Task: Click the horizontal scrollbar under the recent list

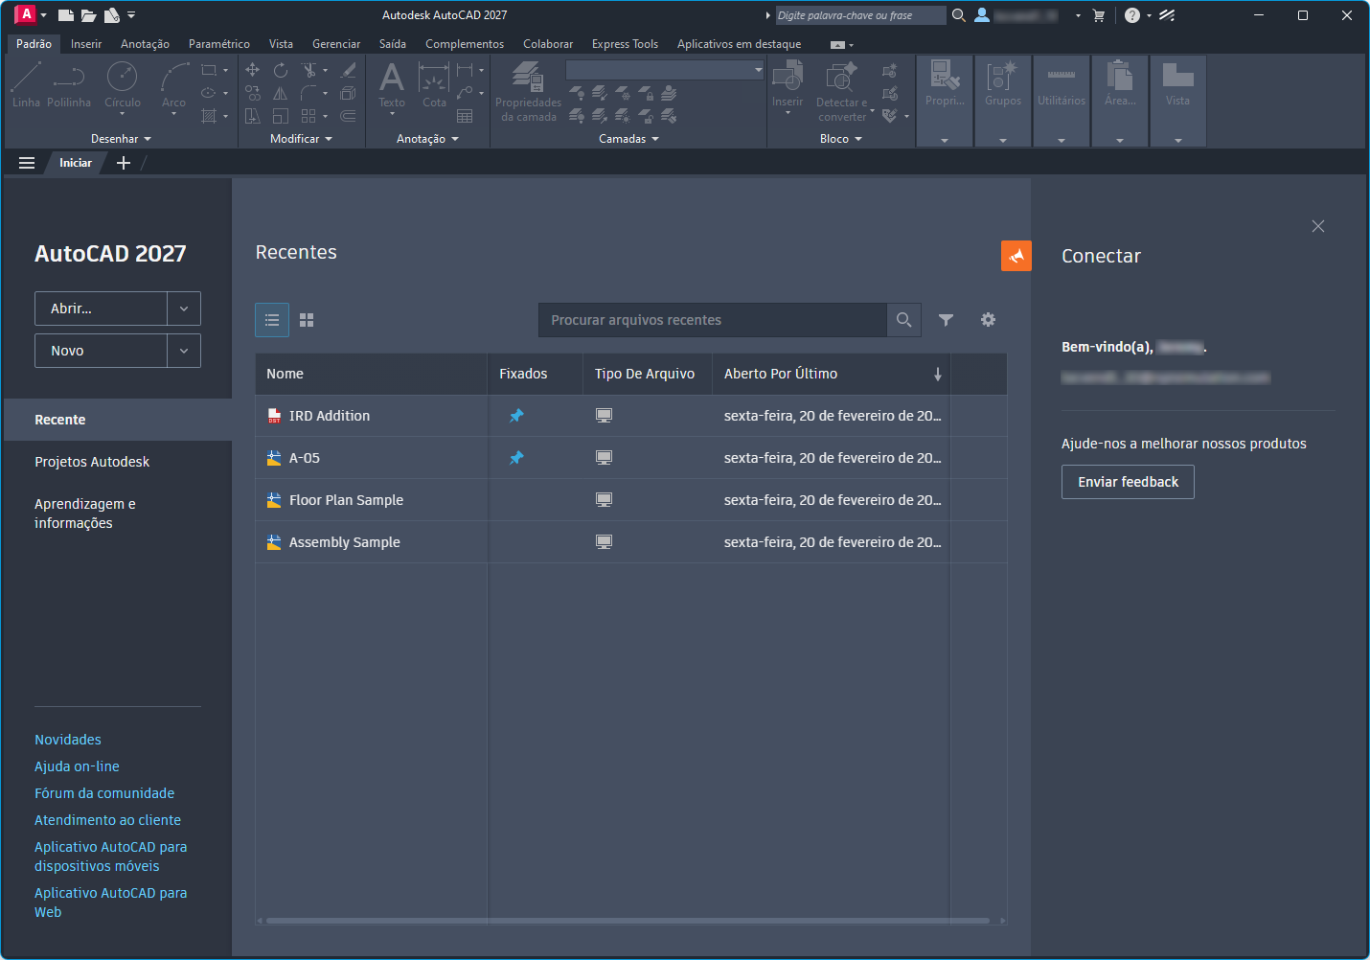Action: [628, 921]
